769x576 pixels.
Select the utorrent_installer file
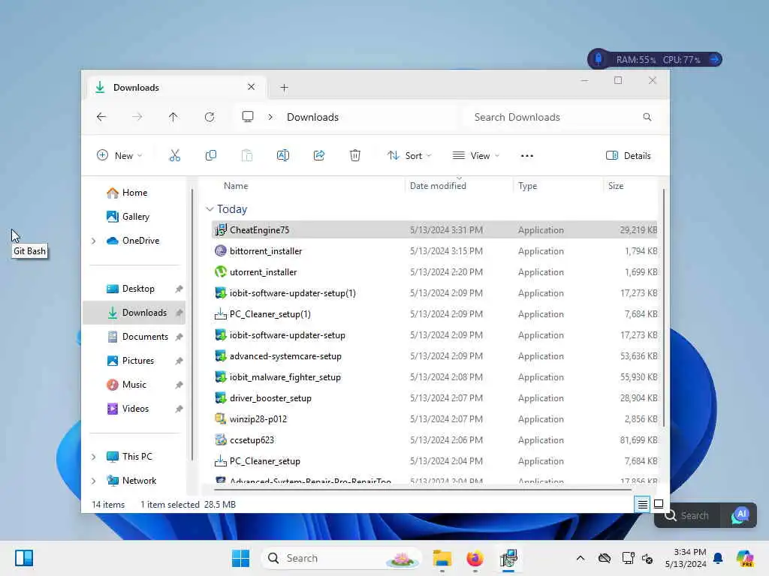pos(435,271)
